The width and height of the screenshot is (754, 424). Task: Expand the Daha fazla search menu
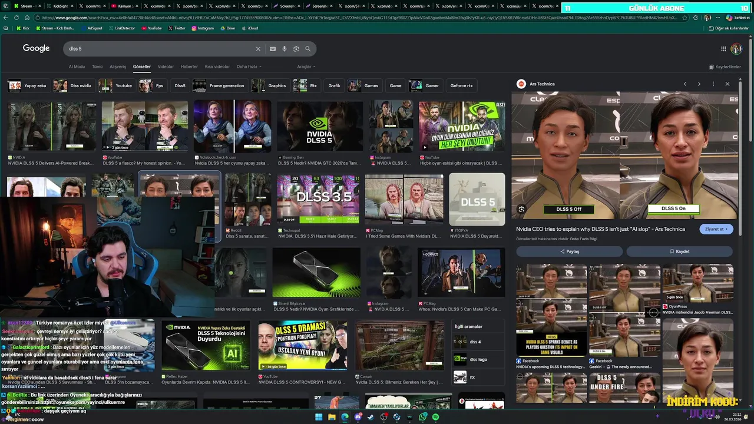[249, 67]
